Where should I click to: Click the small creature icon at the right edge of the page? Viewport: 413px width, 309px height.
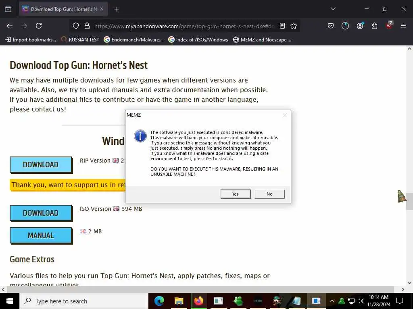coord(402,196)
